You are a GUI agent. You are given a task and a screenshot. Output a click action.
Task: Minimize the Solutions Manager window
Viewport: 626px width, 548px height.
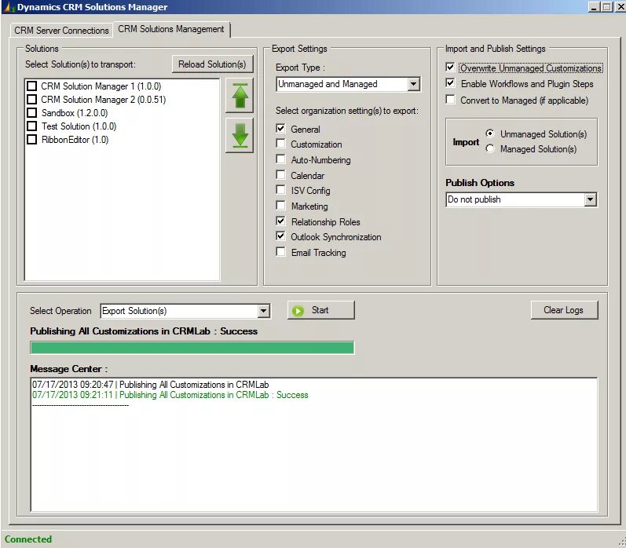point(594,7)
